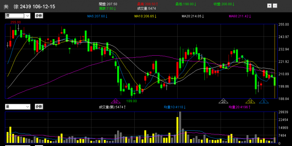Open the 量 indicator dropdown
The width and height of the screenshot is (292, 146).
pos(17,107)
